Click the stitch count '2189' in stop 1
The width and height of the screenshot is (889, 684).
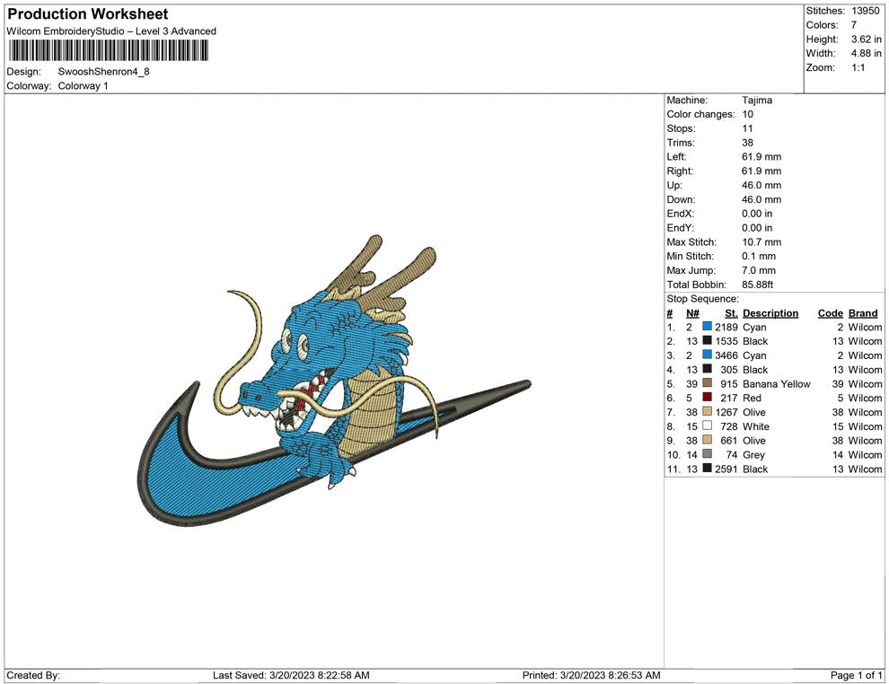click(726, 327)
